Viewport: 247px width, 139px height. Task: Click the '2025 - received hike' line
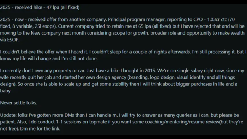click(x=40, y=7)
